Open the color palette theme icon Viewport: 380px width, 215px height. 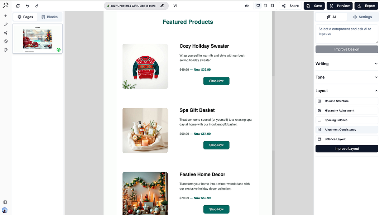coord(5,50)
